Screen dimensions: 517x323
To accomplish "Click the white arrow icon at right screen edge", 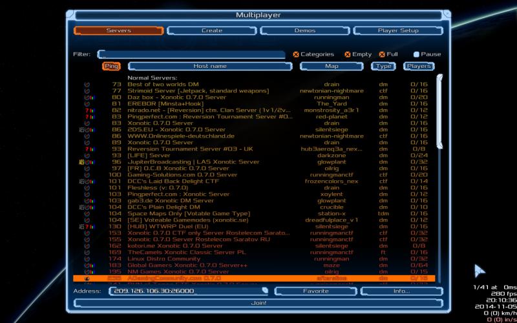I will pyautogui.click(x=479, y=270).
